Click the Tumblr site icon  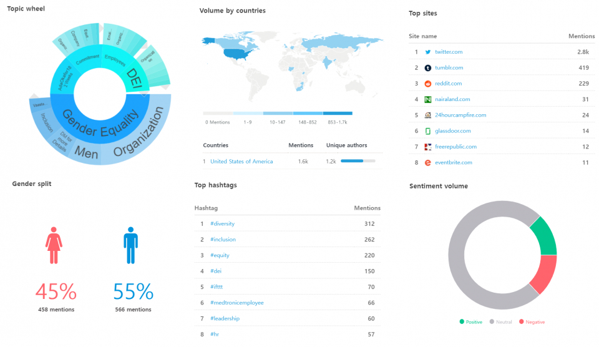pyautogui.click(x=428, y=67)
